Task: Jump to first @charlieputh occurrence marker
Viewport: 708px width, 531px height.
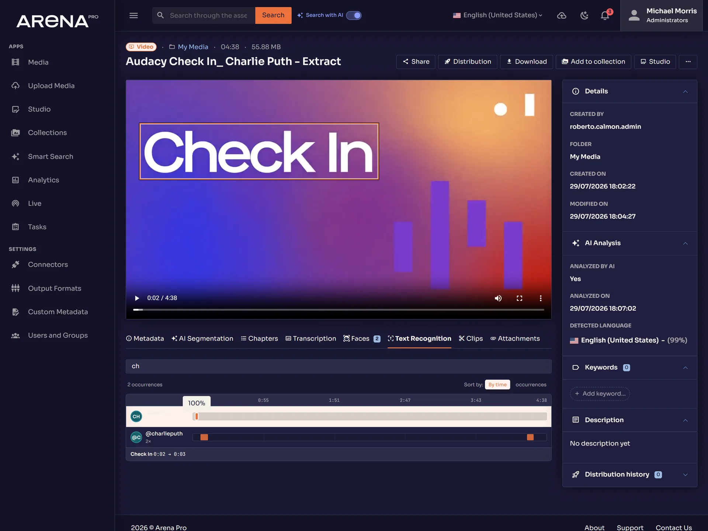Action: coord(204,437)
